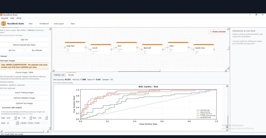Select the MaxPool2D node
This screenshot has width=266, height=138.
coord(152,49)
